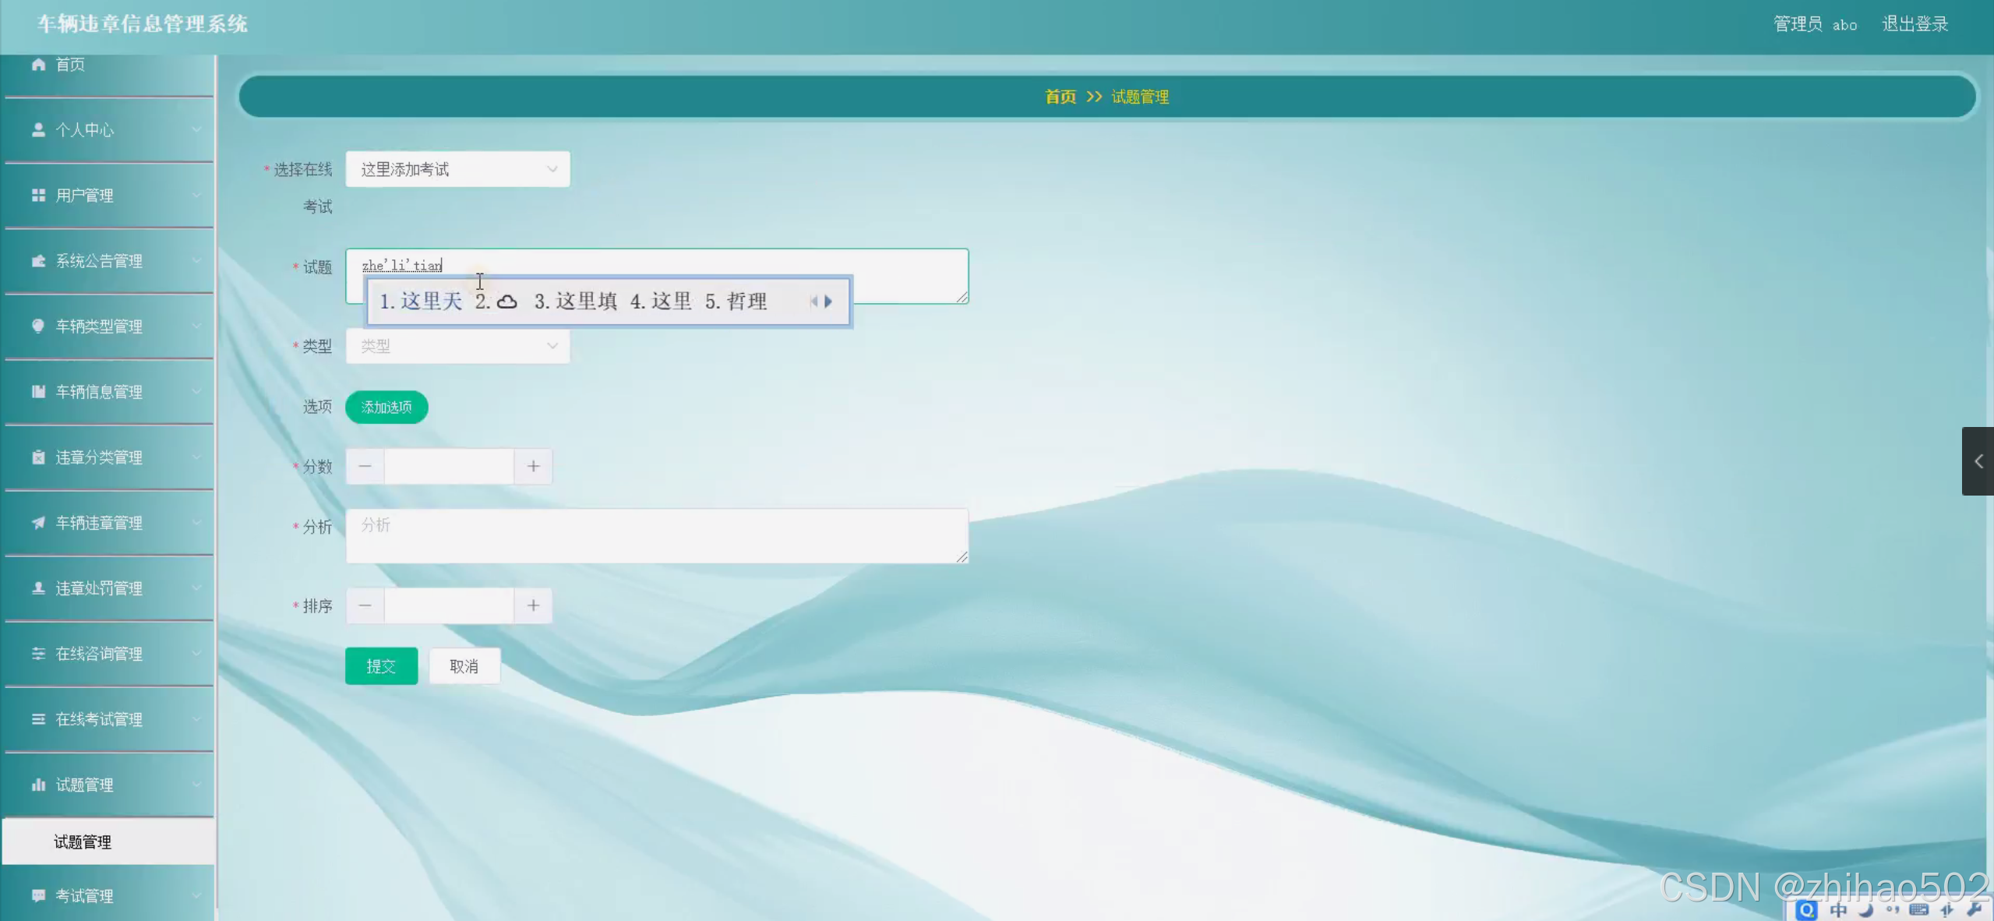Click the grid icon beside 用户管理
This screenshot has height=921, width=1994.
click(x=38, y=196)
